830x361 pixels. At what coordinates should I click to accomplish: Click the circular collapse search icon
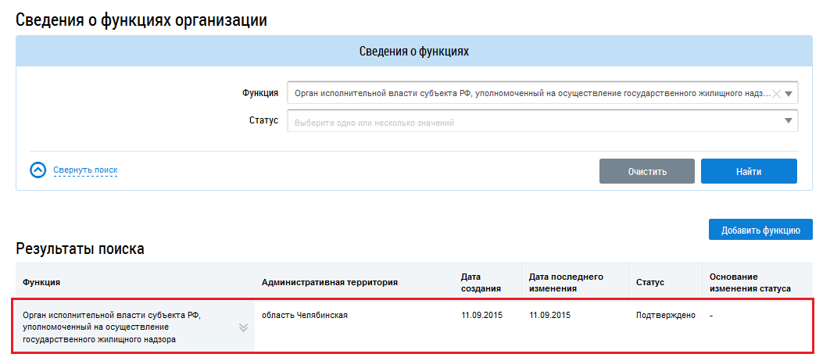pyautogui.click(x=38, y=170)
